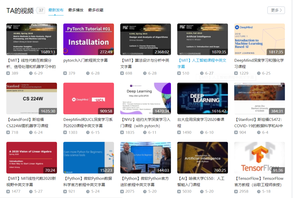The width and height of the screenshot is (293, 198).
Task: Click play count icon beside 5030 views
Action: tap(179, 191)
